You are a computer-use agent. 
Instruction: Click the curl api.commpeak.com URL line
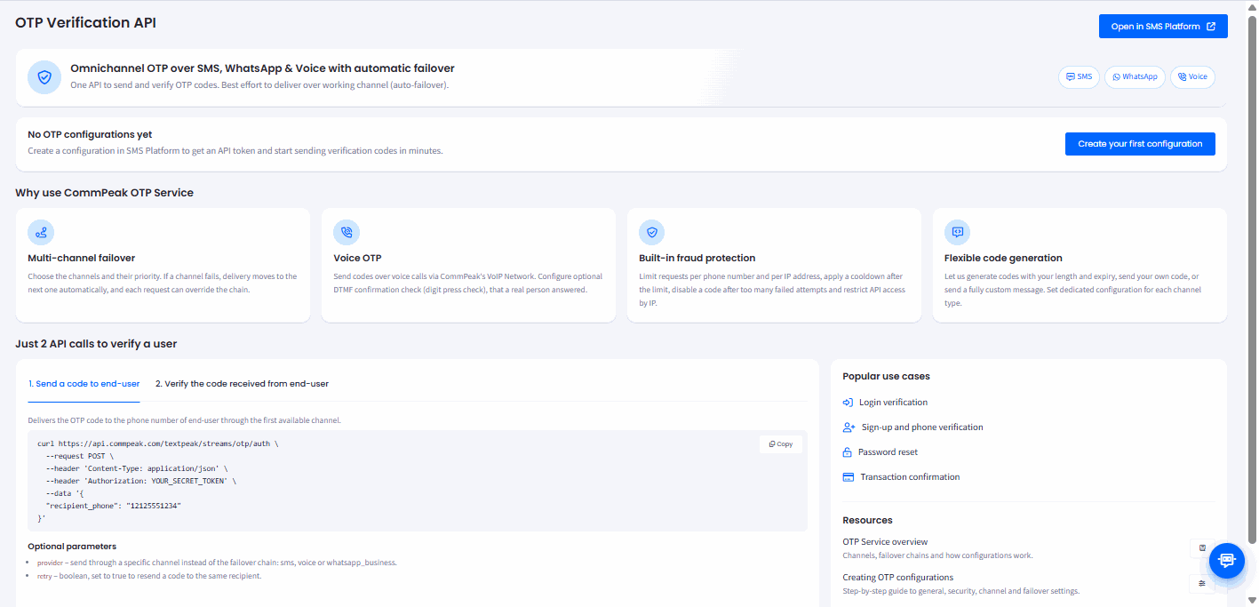pyautogui.click(x=158, y=443)
